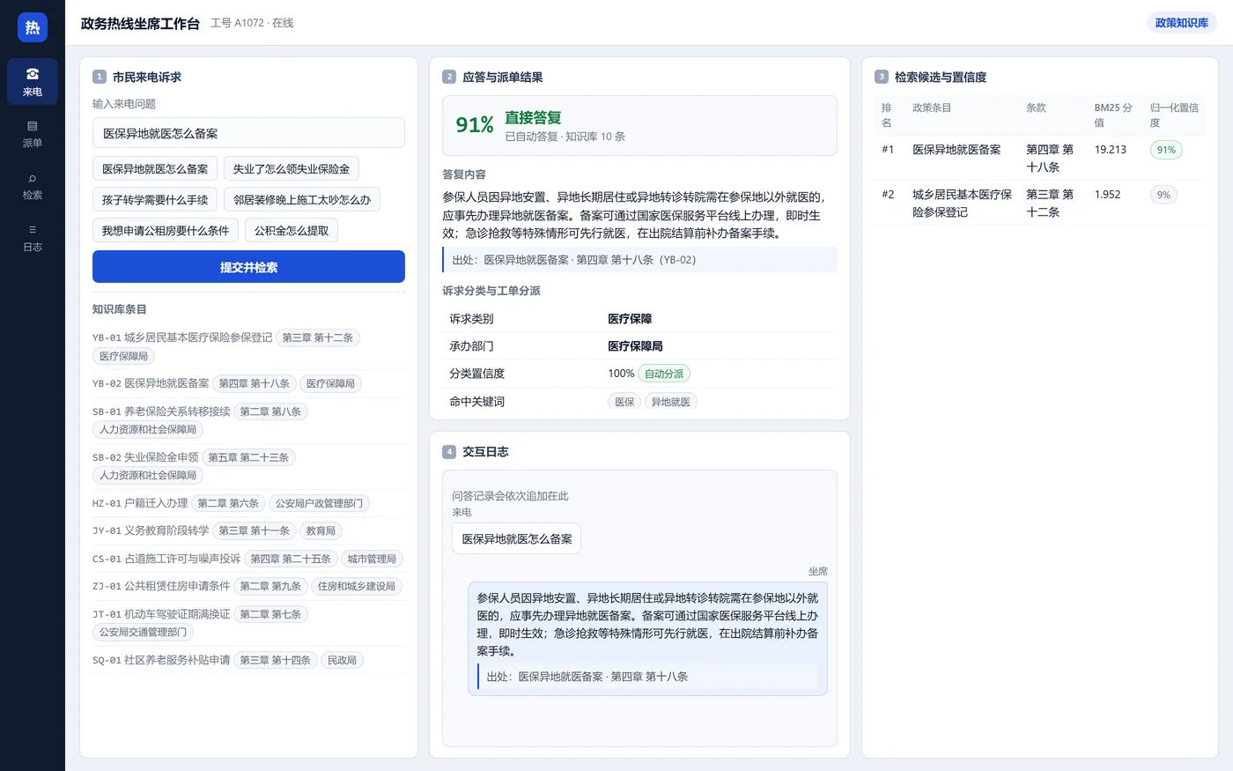The height and width of the screenshot is (771, 1233).
Task: Choose sample question 孩子转学需要什么手续
Action: click(x=155, y=199)
